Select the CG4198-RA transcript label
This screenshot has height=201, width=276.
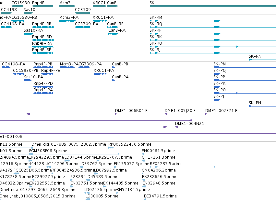tap(13, 24)
